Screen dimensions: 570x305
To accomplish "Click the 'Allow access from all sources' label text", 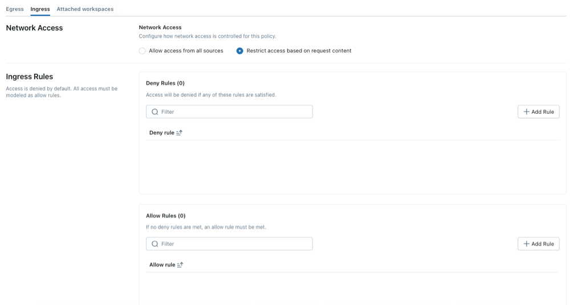I will 186,51.
